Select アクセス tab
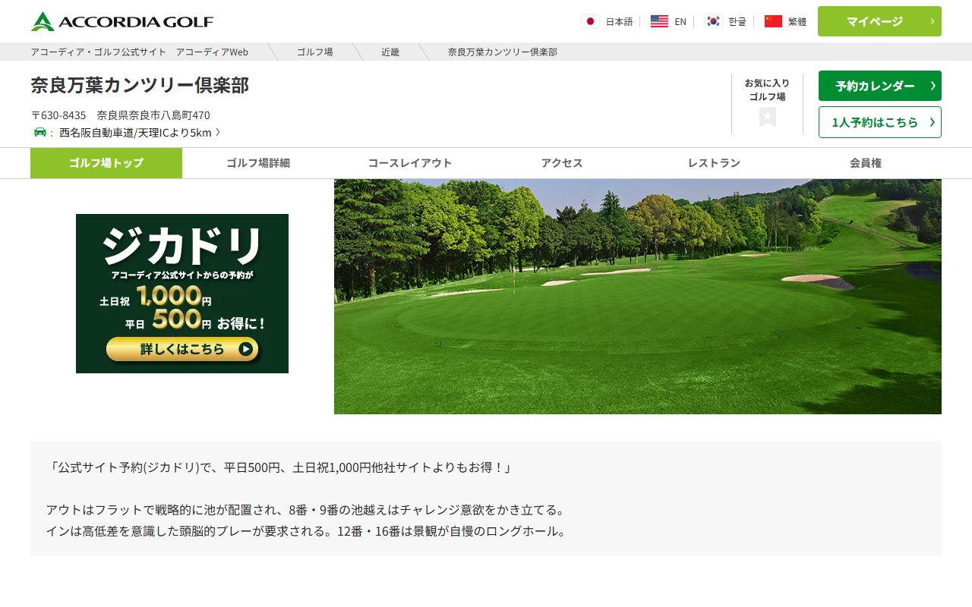The height and width of the screenshot is (607, 972). [562, 163]
